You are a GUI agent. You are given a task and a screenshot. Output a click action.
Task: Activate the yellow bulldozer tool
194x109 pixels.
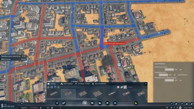[136, 103]
